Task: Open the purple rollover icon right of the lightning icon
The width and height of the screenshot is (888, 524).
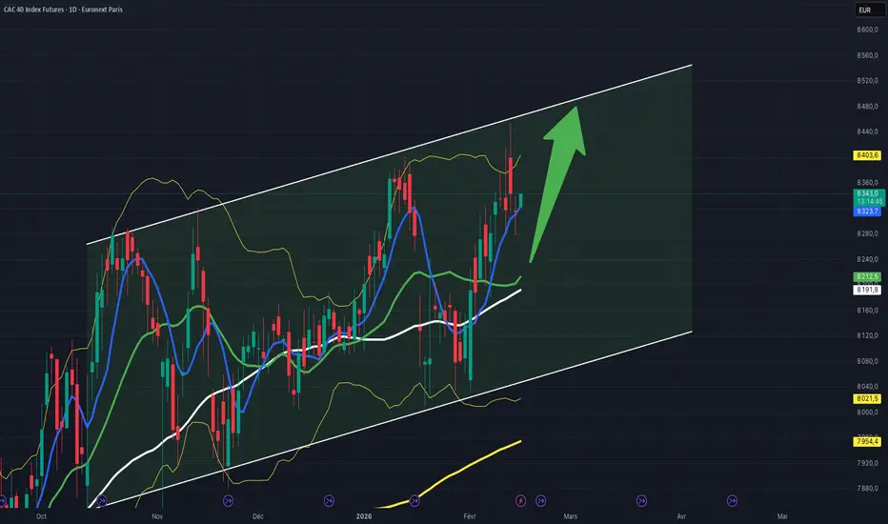Action: [x=541, y=501]
